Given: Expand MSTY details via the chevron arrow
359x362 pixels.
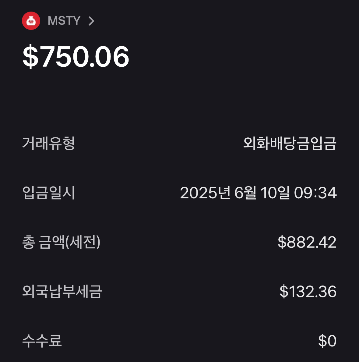Looking at the screenshot, I should [x=91, y=21].
